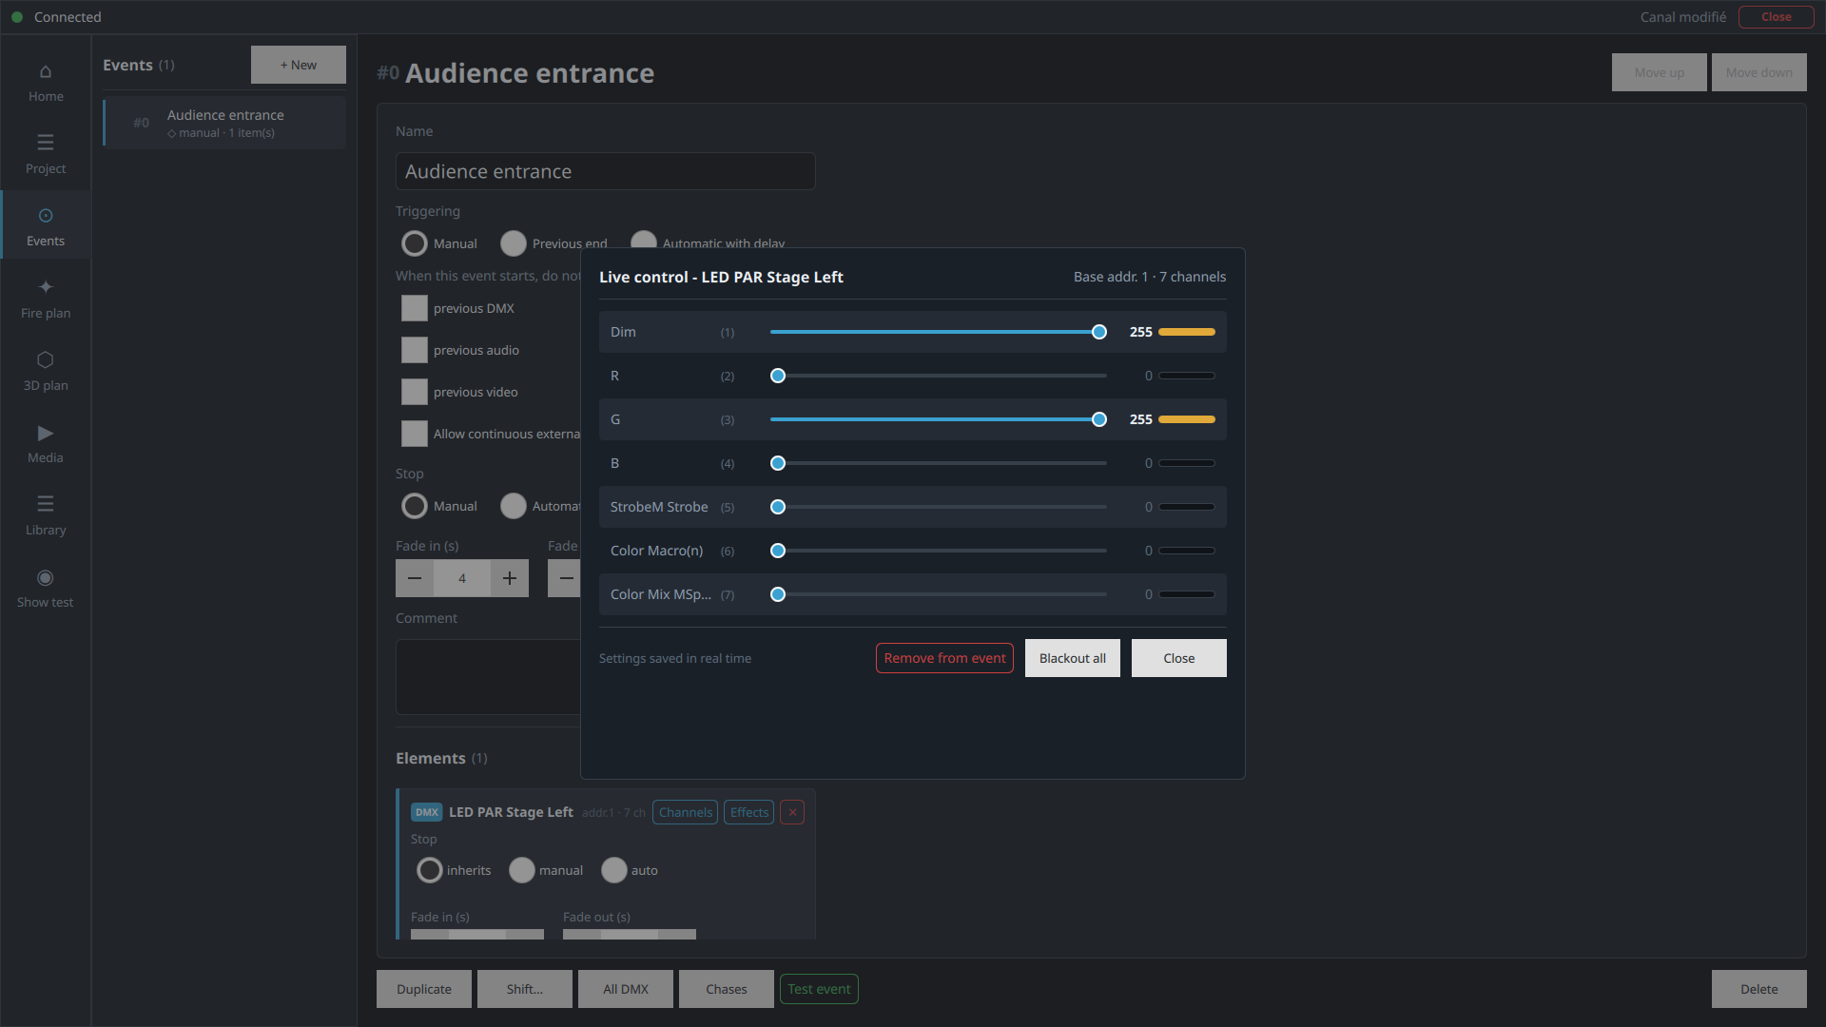Dismiss Canal modifié notification with Close
This screenshot has width=1826, height=1027.
tap(1776, 17)
